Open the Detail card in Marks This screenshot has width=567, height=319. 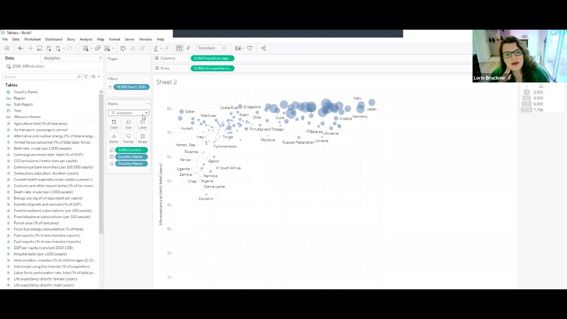pos(114,138)
